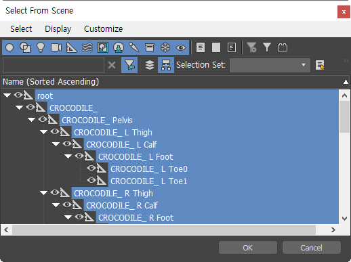
Task: Click Select None toolbar icon
Action: point(216,47)
